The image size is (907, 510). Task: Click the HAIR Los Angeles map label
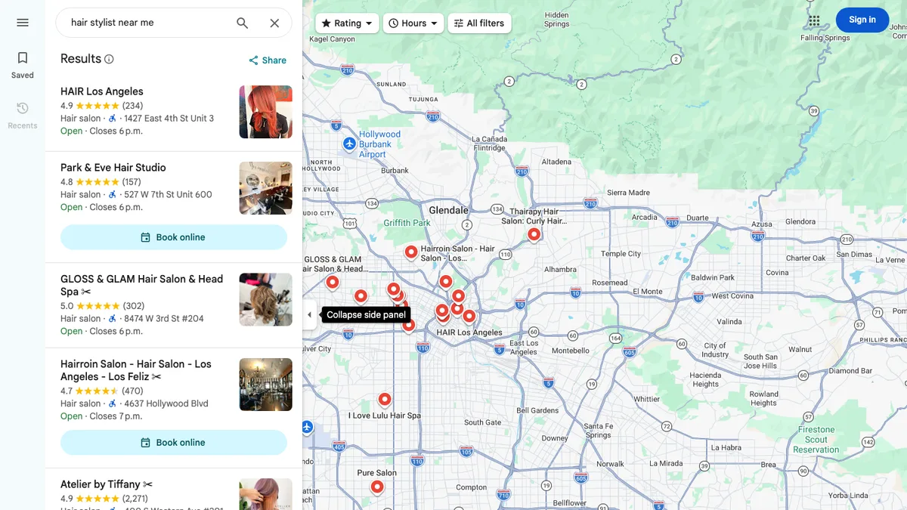(x=469, y=332)
